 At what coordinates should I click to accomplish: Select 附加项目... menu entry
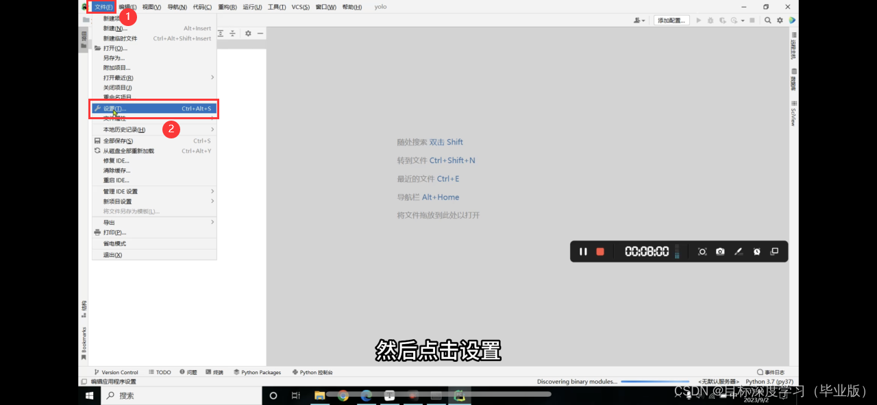(154, 68)
